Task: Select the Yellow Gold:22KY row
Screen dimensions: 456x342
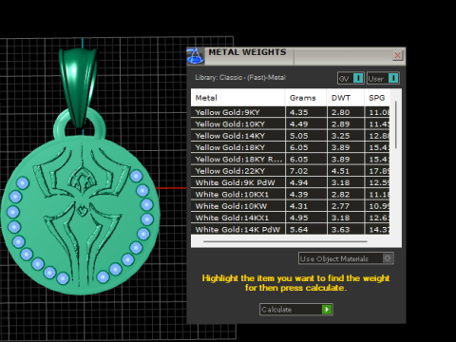Action: pyautogui.click(x=291, y=171)
